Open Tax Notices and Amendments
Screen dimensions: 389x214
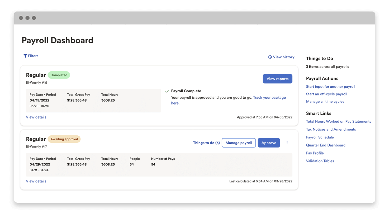(331, 129)
